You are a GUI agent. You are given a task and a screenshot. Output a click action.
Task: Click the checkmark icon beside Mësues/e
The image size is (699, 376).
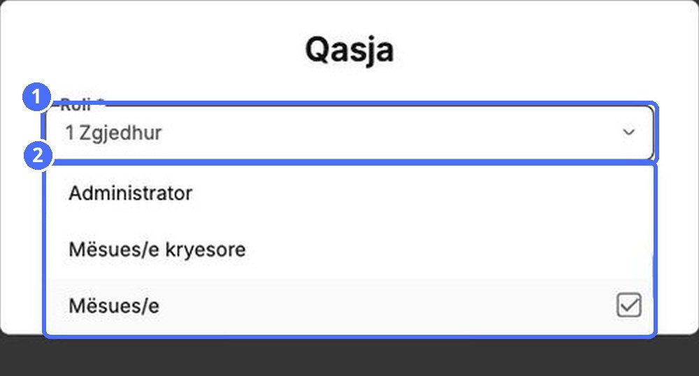pyautogui.click(x=629, y=305)
